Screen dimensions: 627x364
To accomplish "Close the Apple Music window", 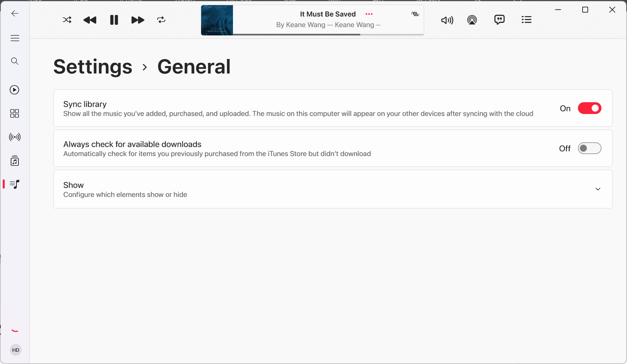I will [612, 10].
